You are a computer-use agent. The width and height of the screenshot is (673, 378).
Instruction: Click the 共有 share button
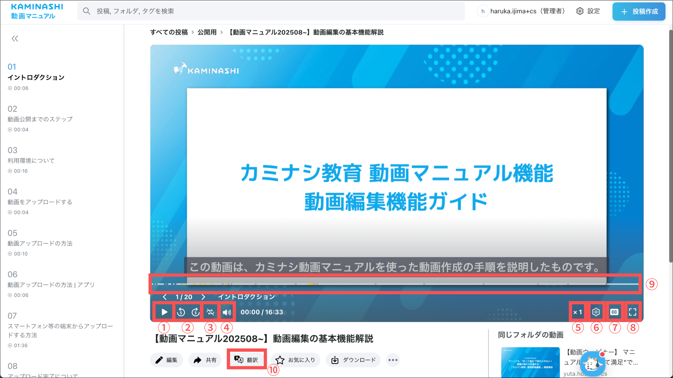tap(205, 360)
